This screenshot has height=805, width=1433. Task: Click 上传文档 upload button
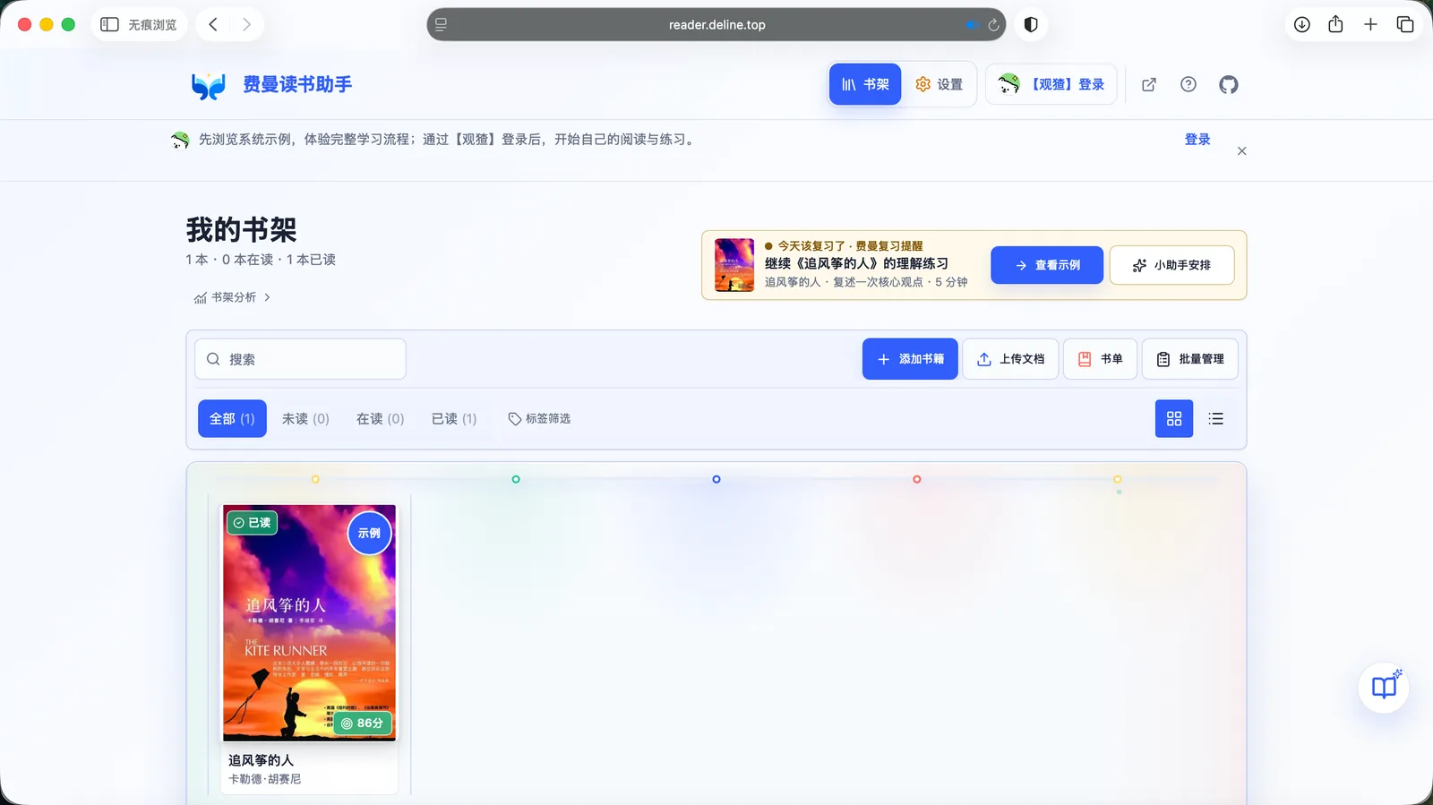[1010, 359]
